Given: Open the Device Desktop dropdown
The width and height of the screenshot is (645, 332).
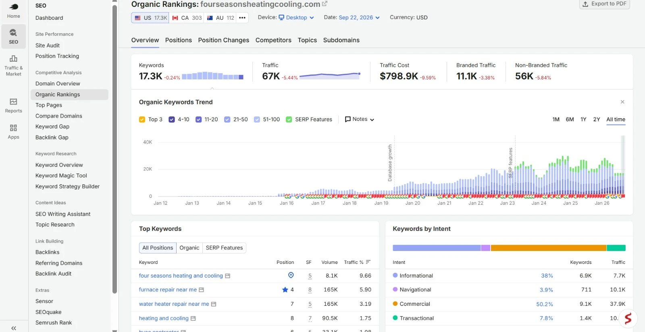Looking at the screenshot, I should (296, 17).
